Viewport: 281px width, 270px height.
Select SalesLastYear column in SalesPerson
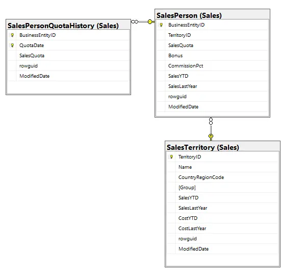[212, 86]
